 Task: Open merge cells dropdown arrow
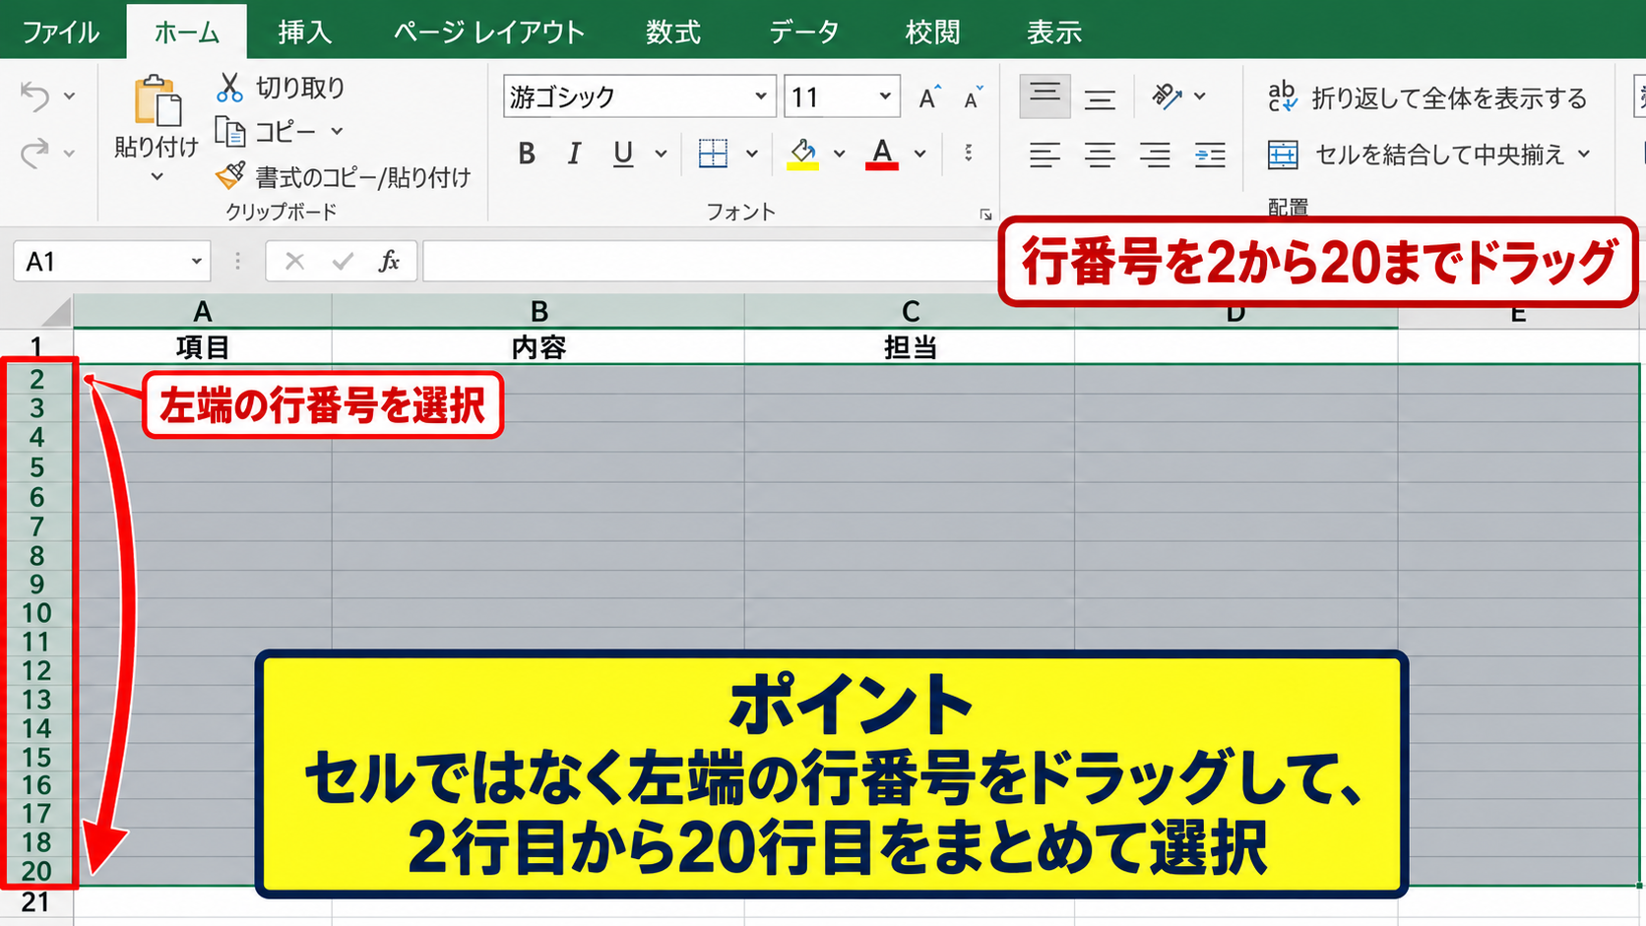coord(1584,154)
